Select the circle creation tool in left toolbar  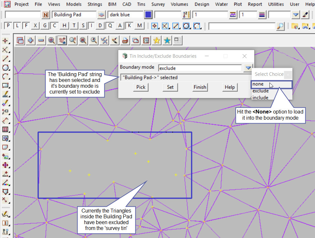[x=5, y=68]
